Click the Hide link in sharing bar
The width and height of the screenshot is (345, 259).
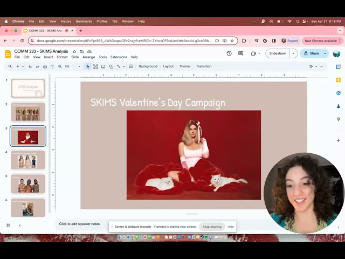(231, 227)
